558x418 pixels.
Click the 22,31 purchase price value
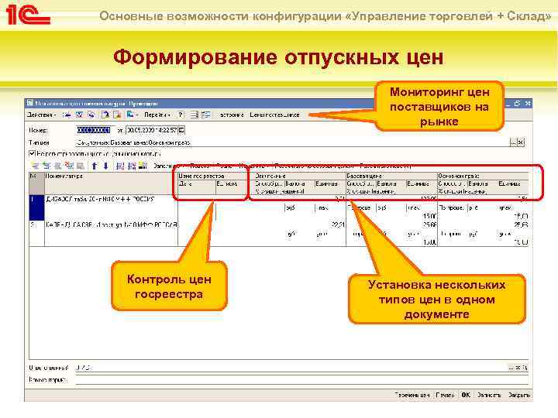[x=337, y=224]
